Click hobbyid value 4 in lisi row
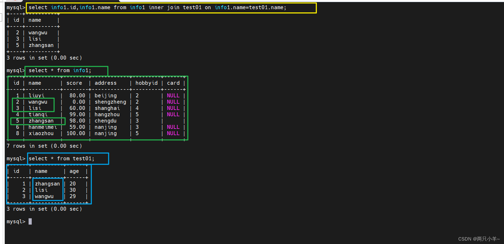 coord(137,108)
